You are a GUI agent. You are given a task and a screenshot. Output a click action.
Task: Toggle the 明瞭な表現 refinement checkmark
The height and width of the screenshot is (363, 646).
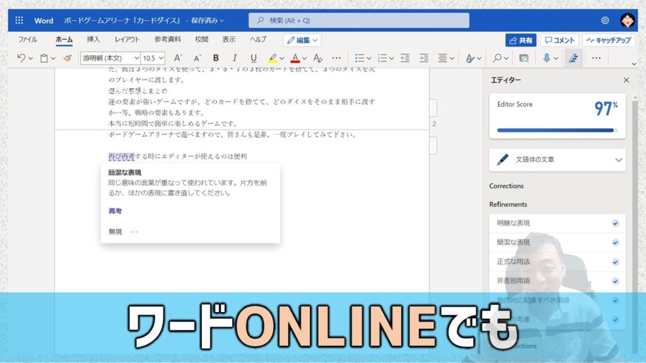click(x=615, y=223)
